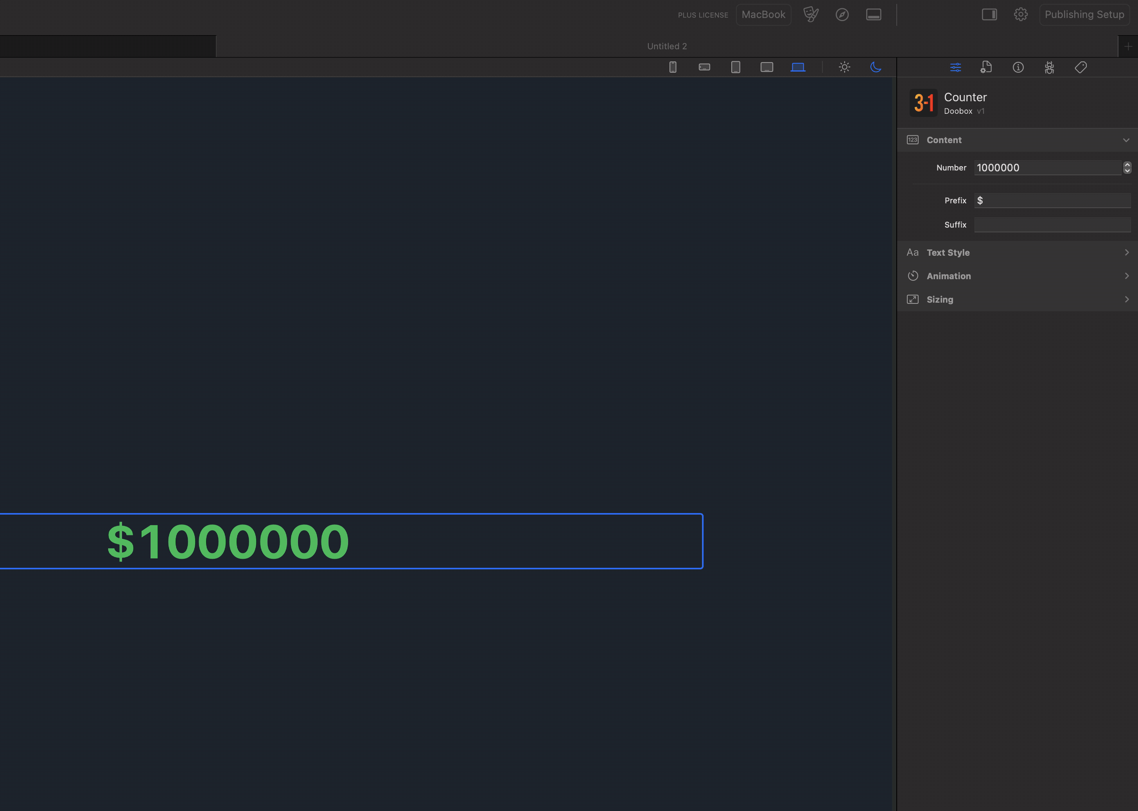This screenshot has height=811, width=1138.
Task: Open the tag inspector tab
Action: click(1081, 67)
